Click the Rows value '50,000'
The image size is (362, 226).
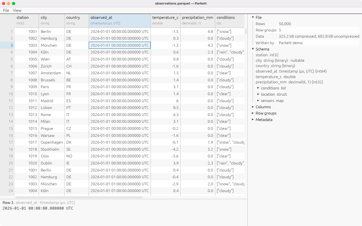point(285,24)
